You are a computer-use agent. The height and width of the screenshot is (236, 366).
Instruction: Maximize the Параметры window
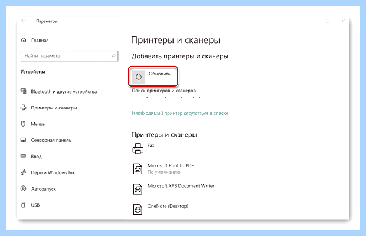(328, 21)
